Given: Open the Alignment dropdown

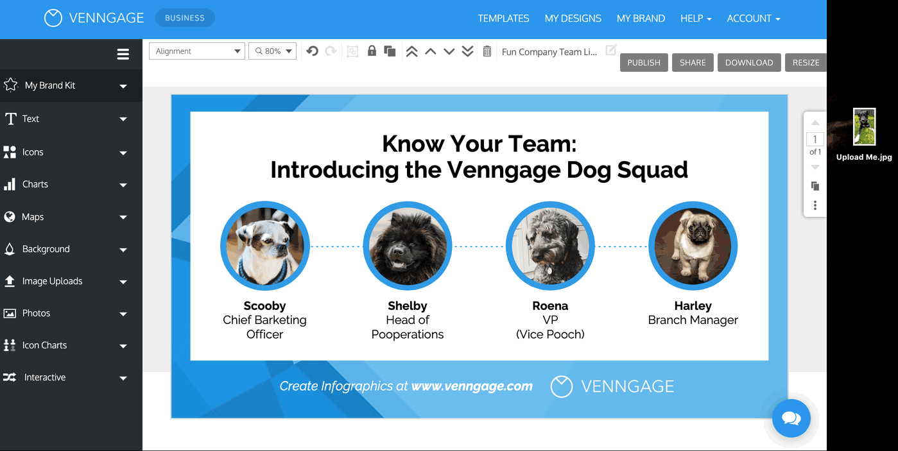Looking at the screenshot, I should point(197,51).
